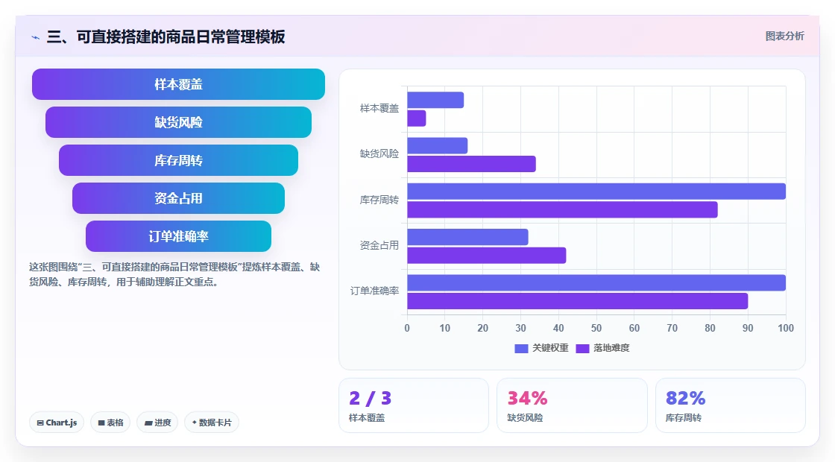Click the 2 / 3 data card value
Image resolution: width=835 pixels, height=462 pixels.
tap(370, 398)
